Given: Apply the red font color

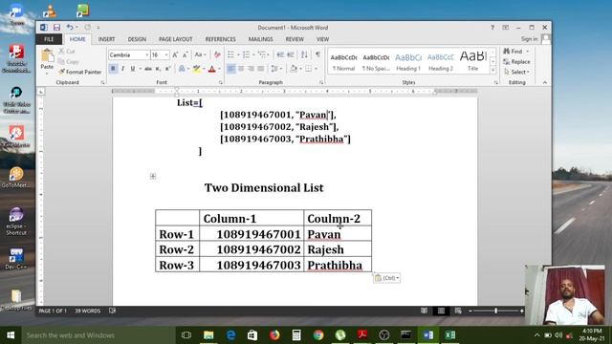Looking at the screenshot, I should (x=212, y=69).
